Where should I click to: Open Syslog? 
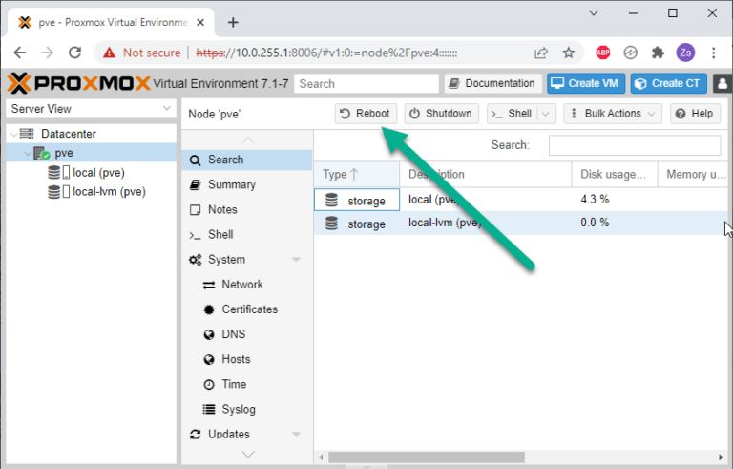[247, 409]
